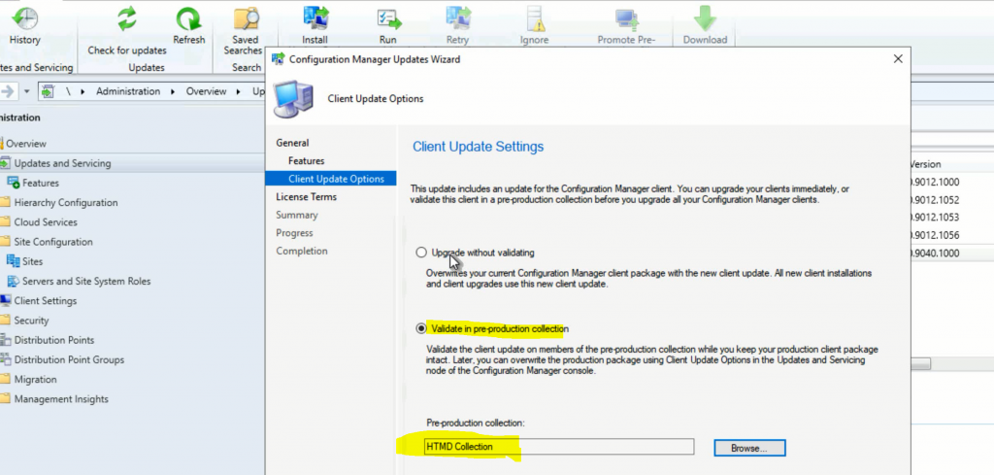Go to Summary wizard step

coord(297,215)
